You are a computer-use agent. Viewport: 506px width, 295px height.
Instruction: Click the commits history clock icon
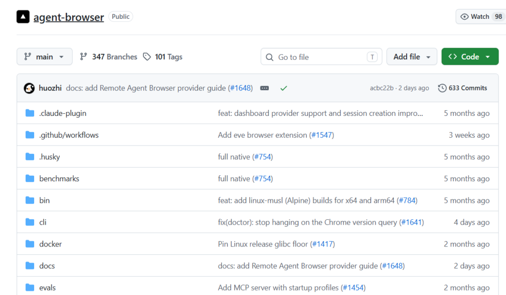click(442, 88)
